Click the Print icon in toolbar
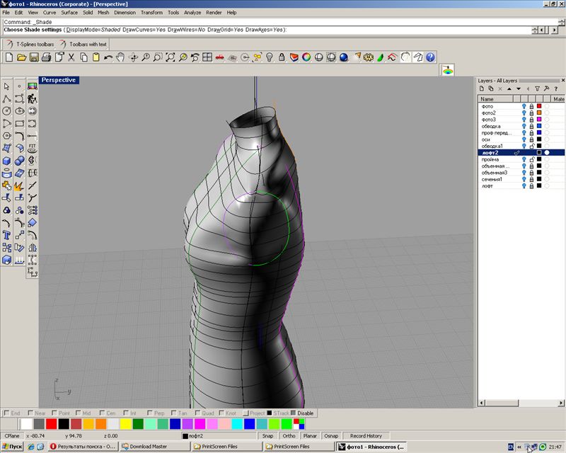 click(x=47, y=57)
